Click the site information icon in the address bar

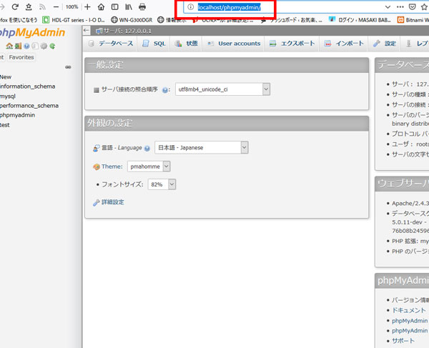click(190, 7)
